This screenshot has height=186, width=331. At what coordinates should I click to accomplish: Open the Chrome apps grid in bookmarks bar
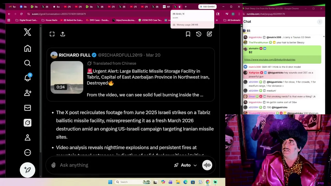[x=9, y=20]
